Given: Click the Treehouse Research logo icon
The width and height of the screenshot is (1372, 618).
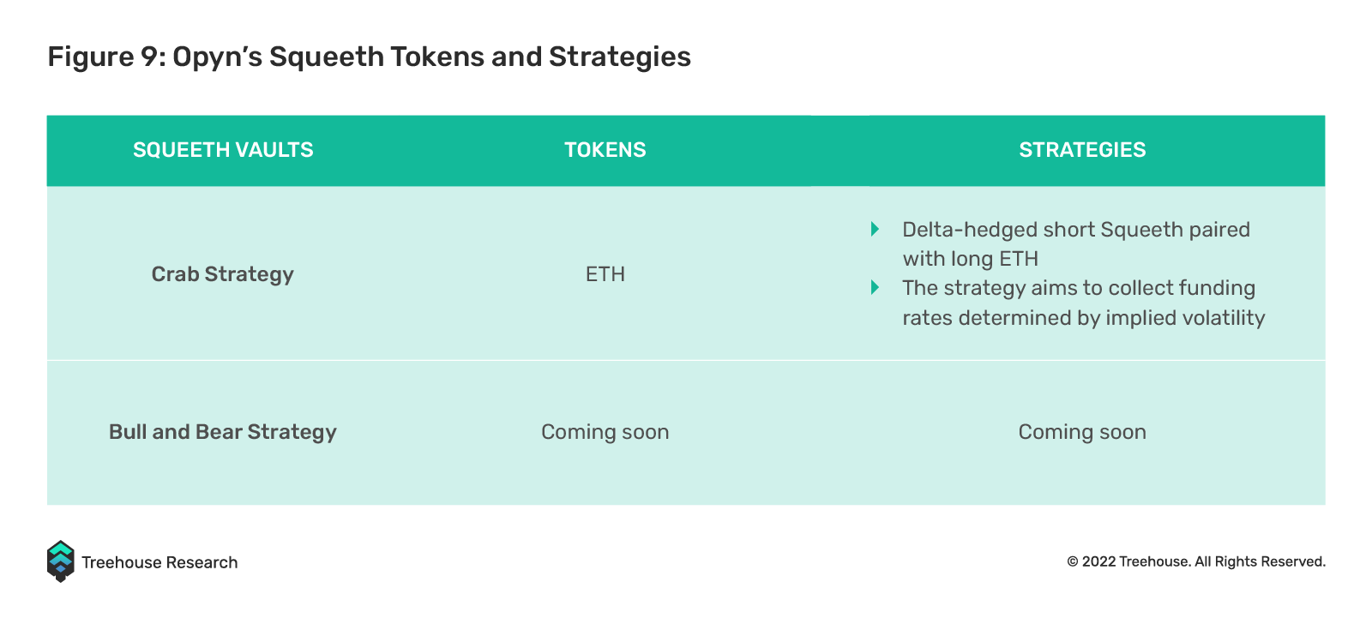Looking at the screenshot, I should click(x=61, y=561).
